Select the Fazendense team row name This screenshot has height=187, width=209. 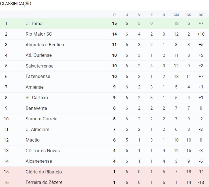[38, 77]
